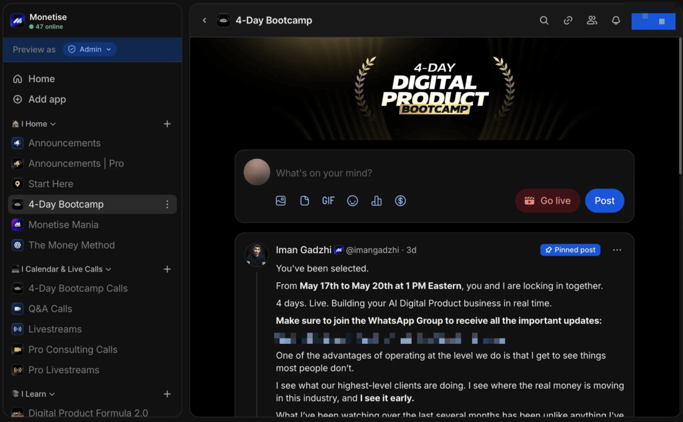Open The Money Method app
The width and height of the screenshot is (683, 422).
(x=92, y=245)
